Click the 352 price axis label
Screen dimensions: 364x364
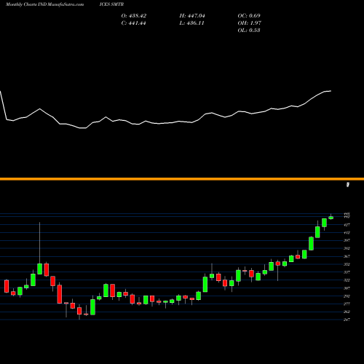point(347,264)
